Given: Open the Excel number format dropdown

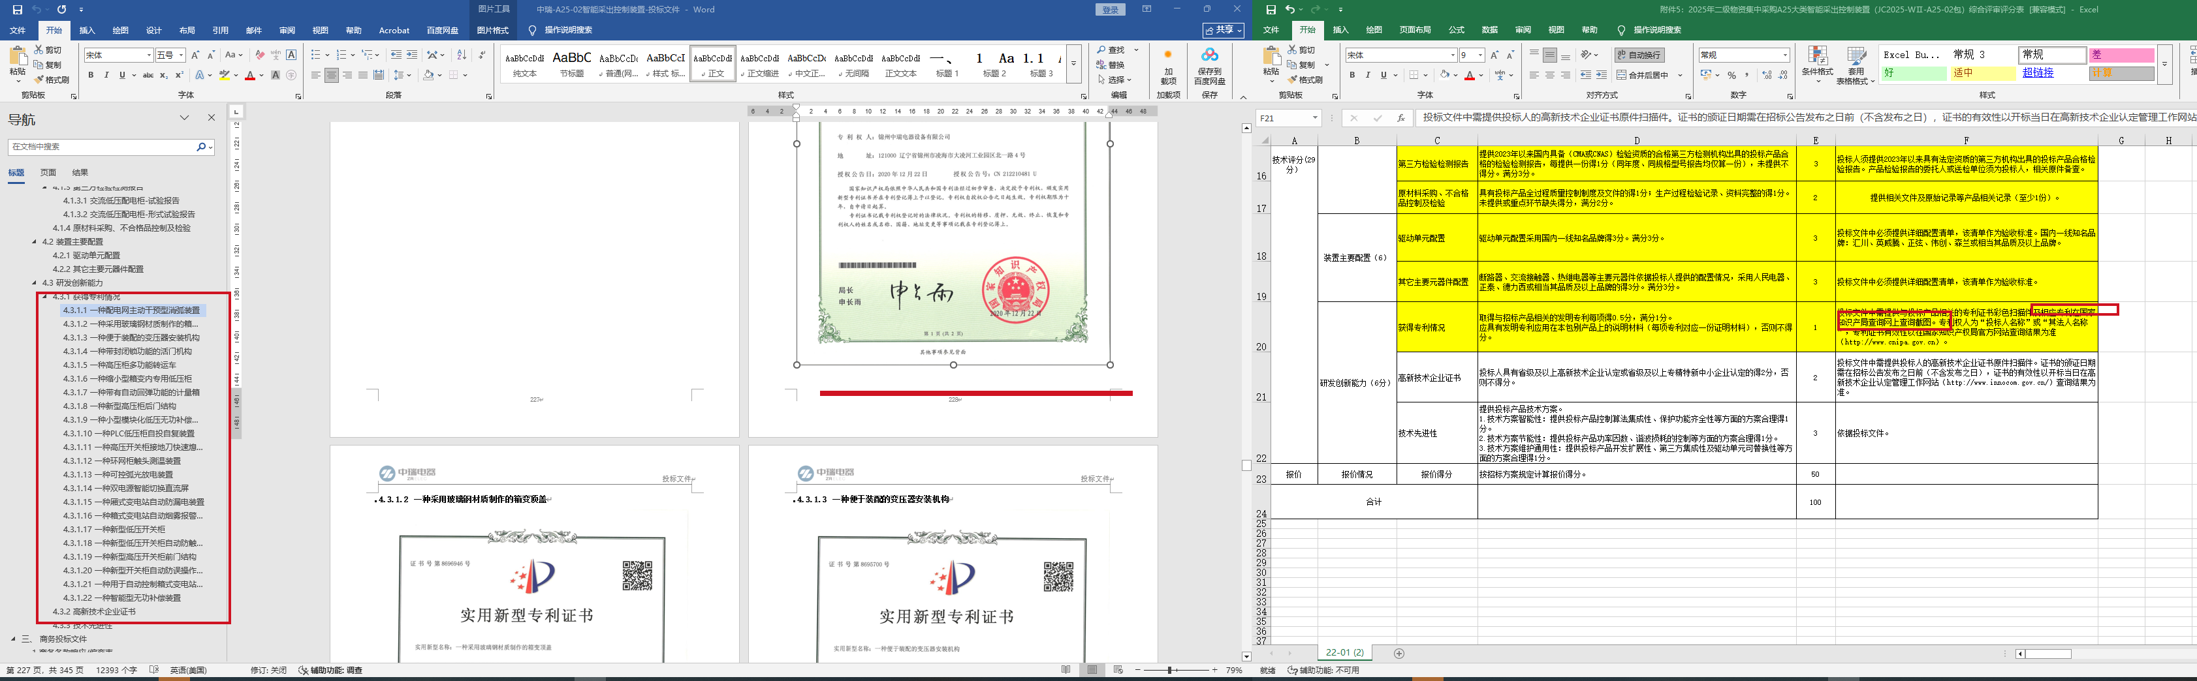Looking at the screenshot, I should 1785,55.
